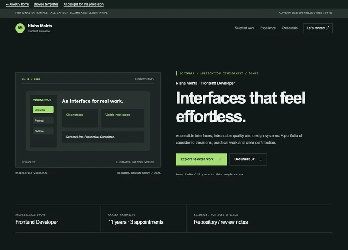Viewport: 348px width, 250px height.
Task: Click 'Nisha Mehta · Frontend Developer' subtitle
Action: [x=205, y=83]
